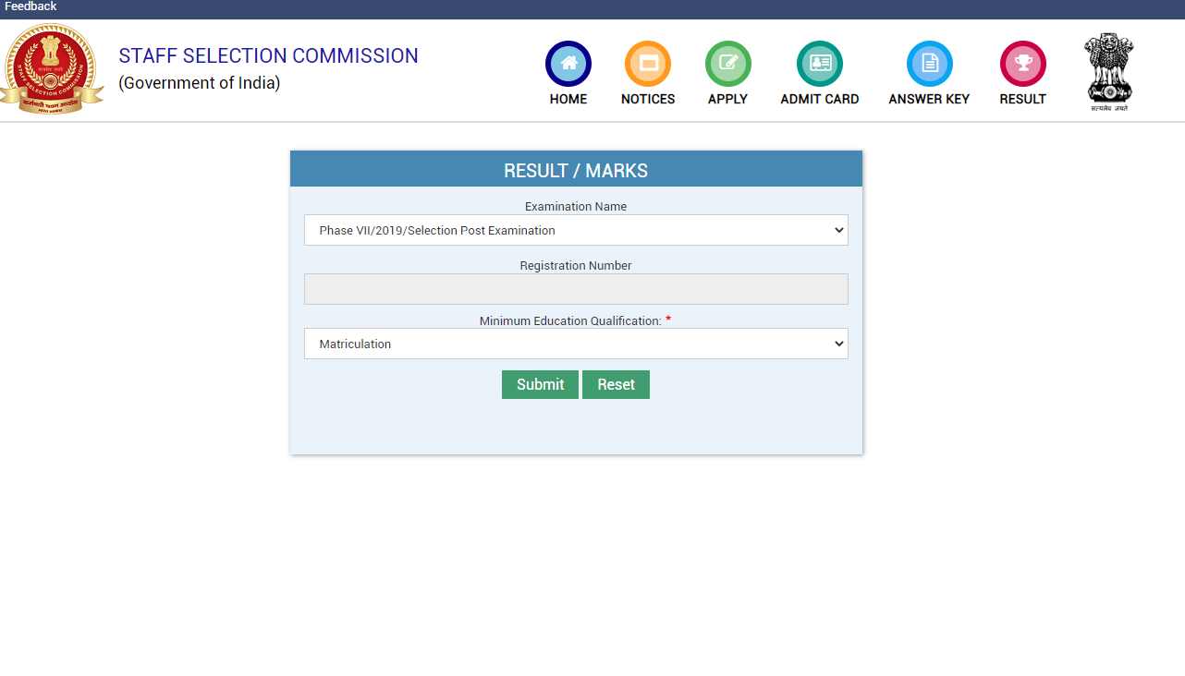Click the Staff Selection Commission red logo
This screenshot has width=1185, height=676.
click(x=51, y=69)
